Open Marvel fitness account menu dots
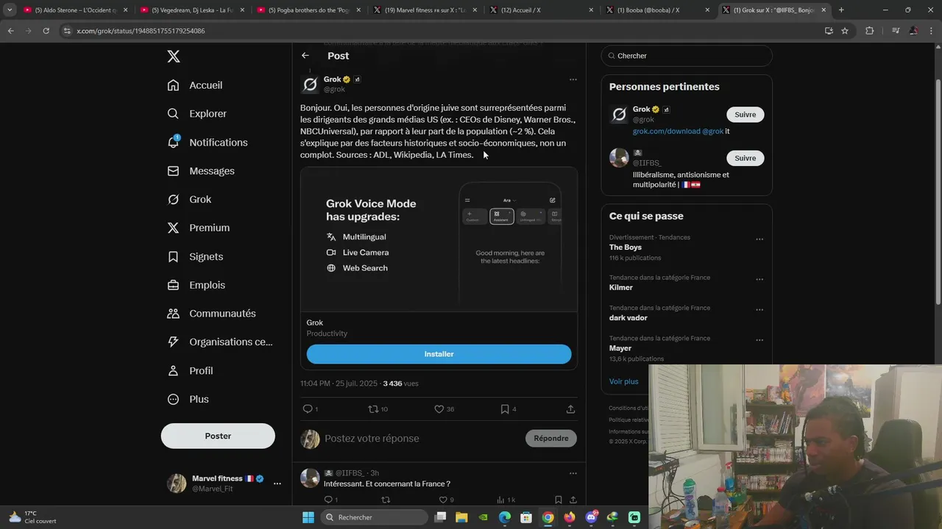This screenshot has height=529, width=942. point(277,483)
